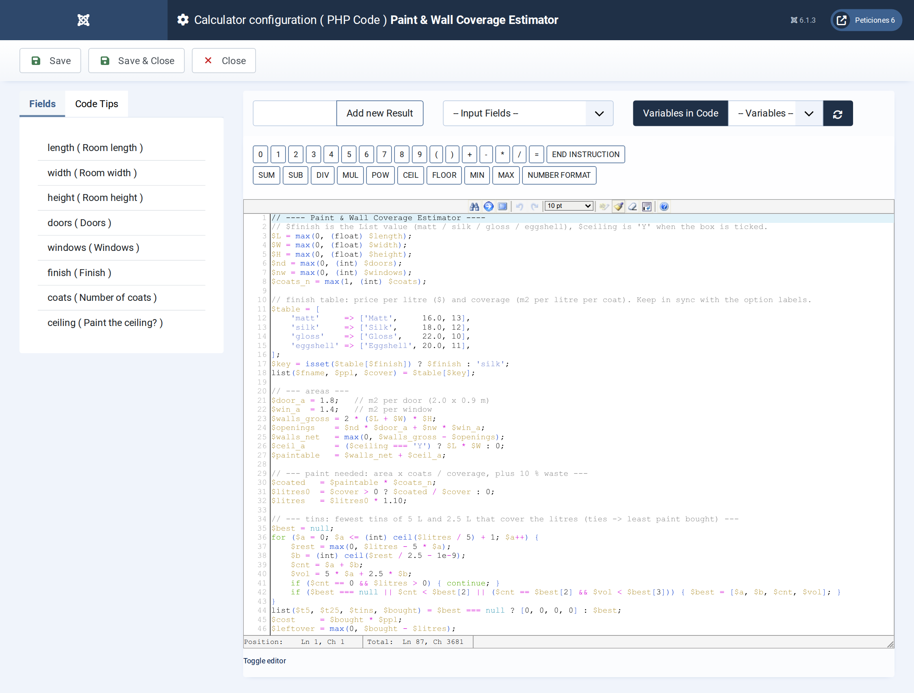This screenshot has height=693, width=914.
Task: Click the multiply asterisk operator button
Action: [x=502, y=154]
